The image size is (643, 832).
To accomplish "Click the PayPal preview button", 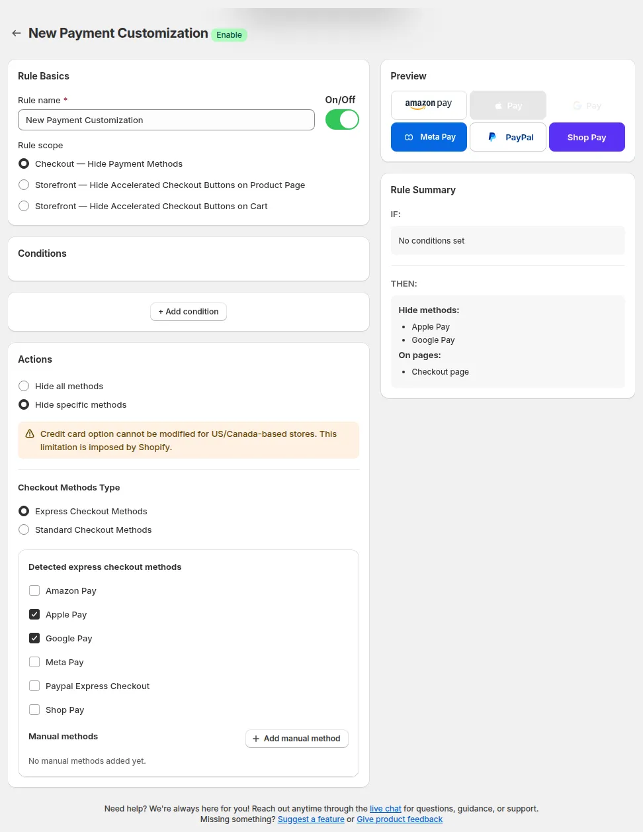I will (x=508, y=137).
